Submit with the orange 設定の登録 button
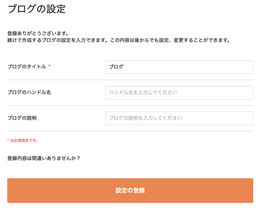This screenshot has width=258, height=208. [130, 190]
